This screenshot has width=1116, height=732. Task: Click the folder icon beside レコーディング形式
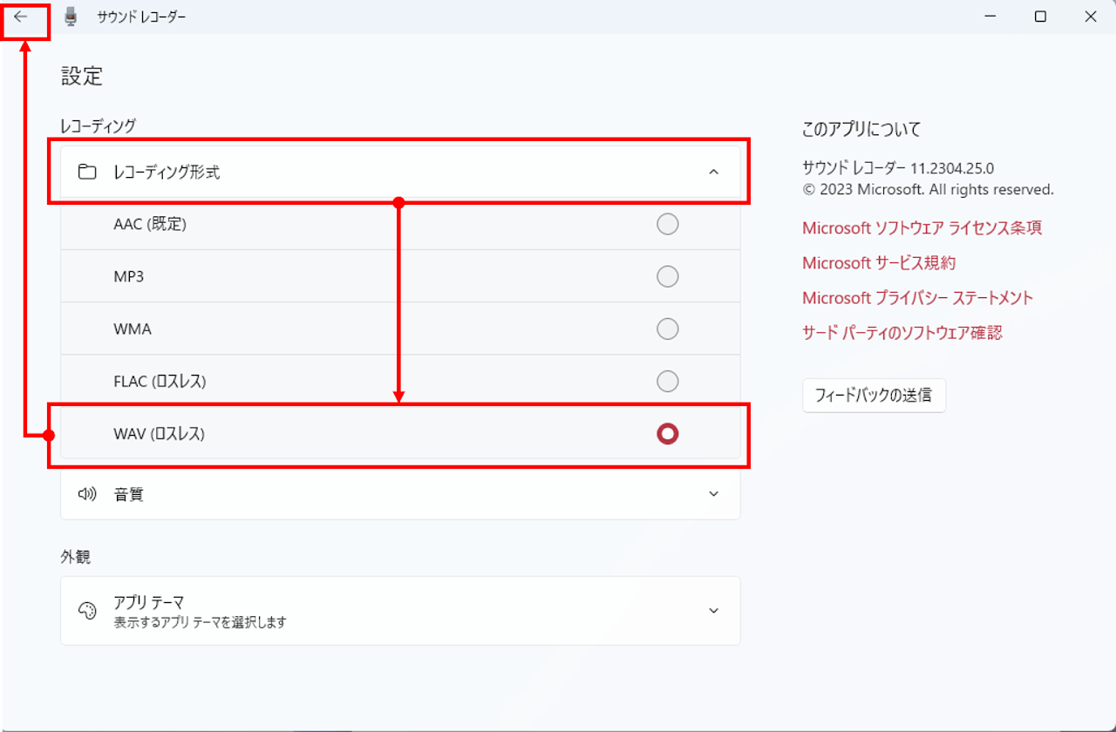point(87,173)
